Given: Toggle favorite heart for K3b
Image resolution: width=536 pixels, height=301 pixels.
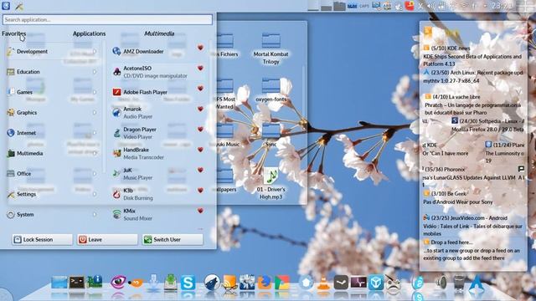Looking at the screenshot, I should tap(201, 191).
